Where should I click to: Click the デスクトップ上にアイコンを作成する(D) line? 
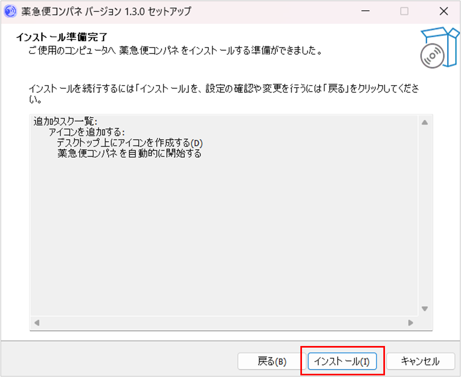pos(131,143)
